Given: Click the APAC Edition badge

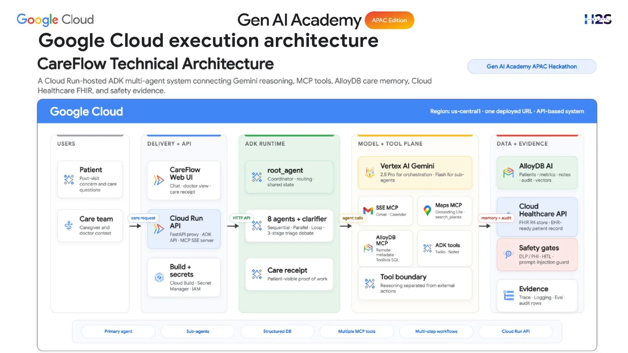Looking at the screenshot, I should coord(389,20).
